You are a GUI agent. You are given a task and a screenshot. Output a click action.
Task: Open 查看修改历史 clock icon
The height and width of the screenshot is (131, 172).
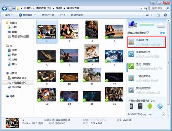(x=131, y=54)
